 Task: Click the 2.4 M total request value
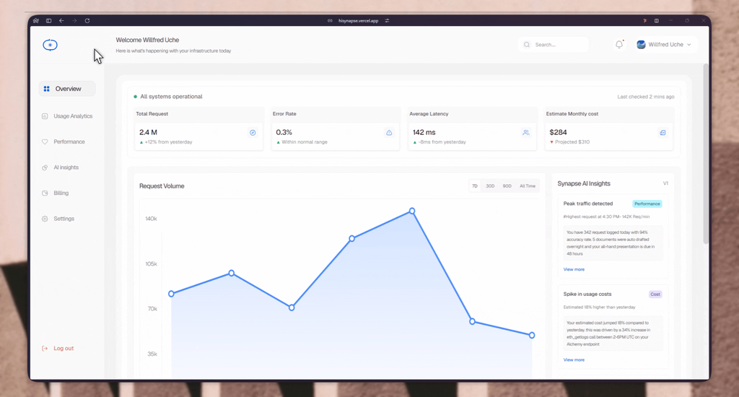tap(149, 133)
